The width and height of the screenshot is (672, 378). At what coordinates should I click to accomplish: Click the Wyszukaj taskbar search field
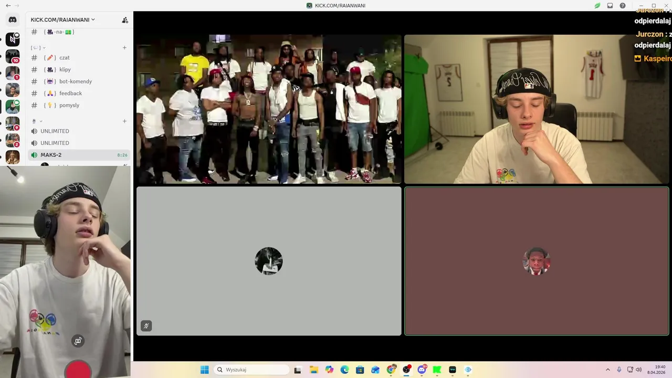(x=252, y=370)
